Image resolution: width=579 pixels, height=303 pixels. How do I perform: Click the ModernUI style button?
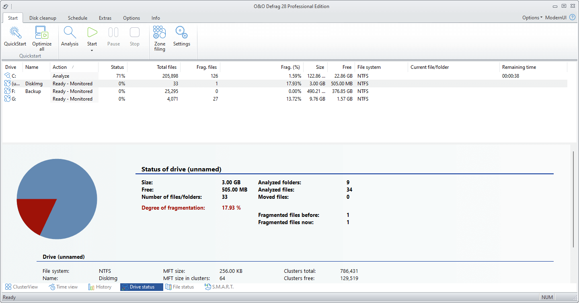pos(556,18)
